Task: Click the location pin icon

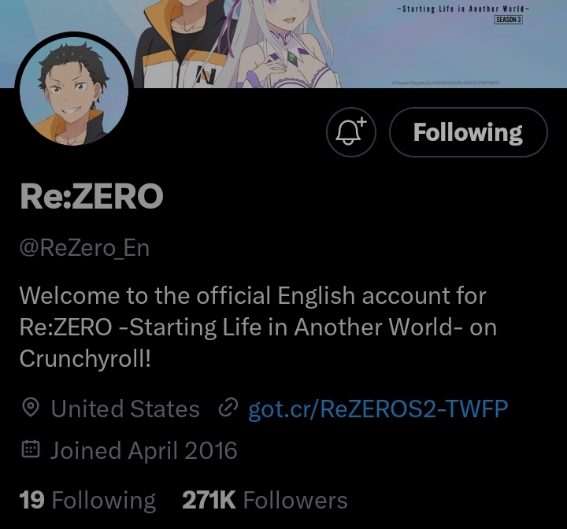Action: pos(31,408)
